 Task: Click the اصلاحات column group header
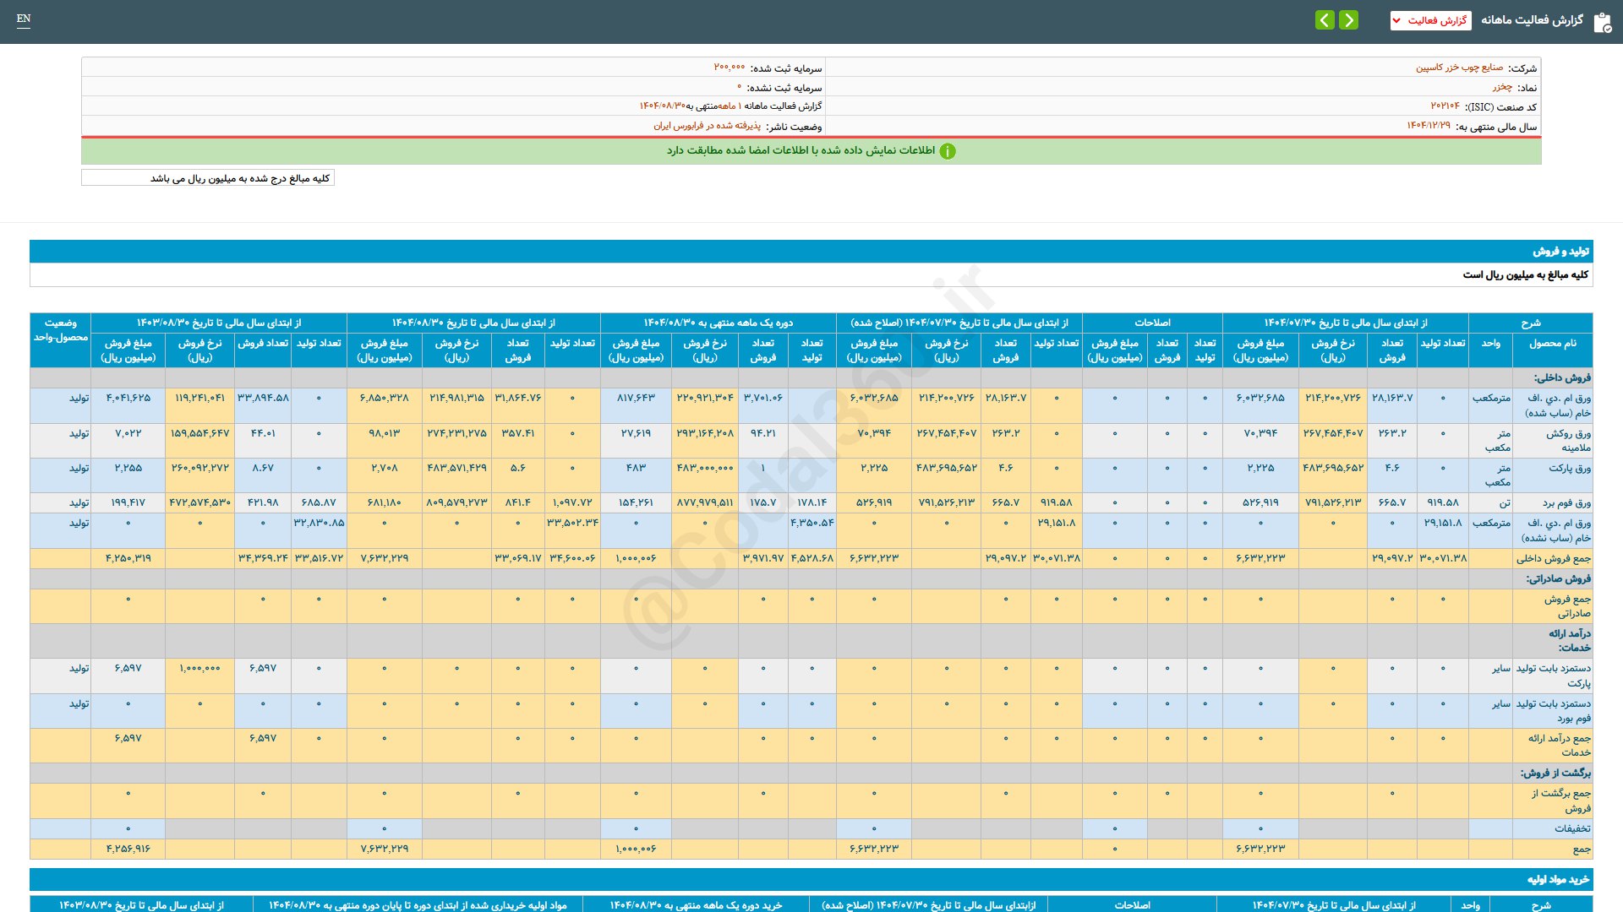point(1152,323)
